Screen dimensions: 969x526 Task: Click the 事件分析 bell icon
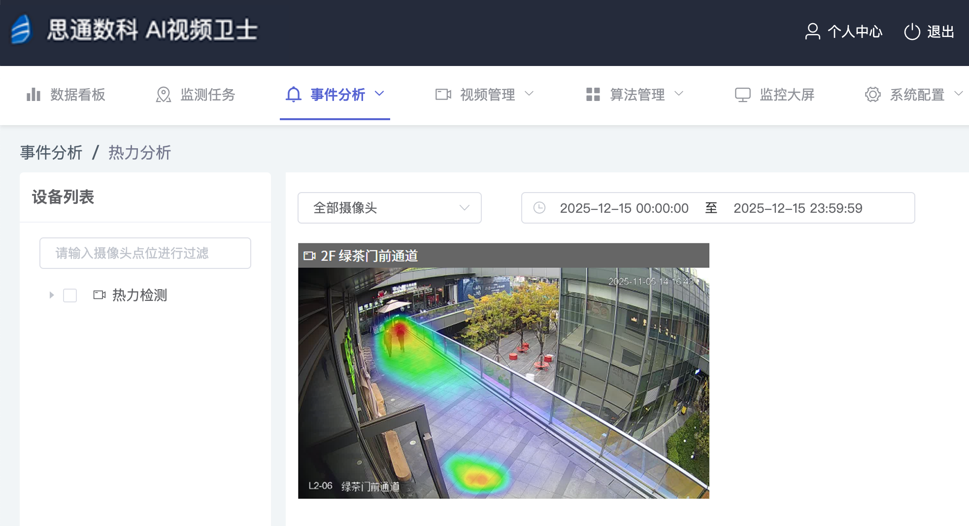click(x=294, y=94)
